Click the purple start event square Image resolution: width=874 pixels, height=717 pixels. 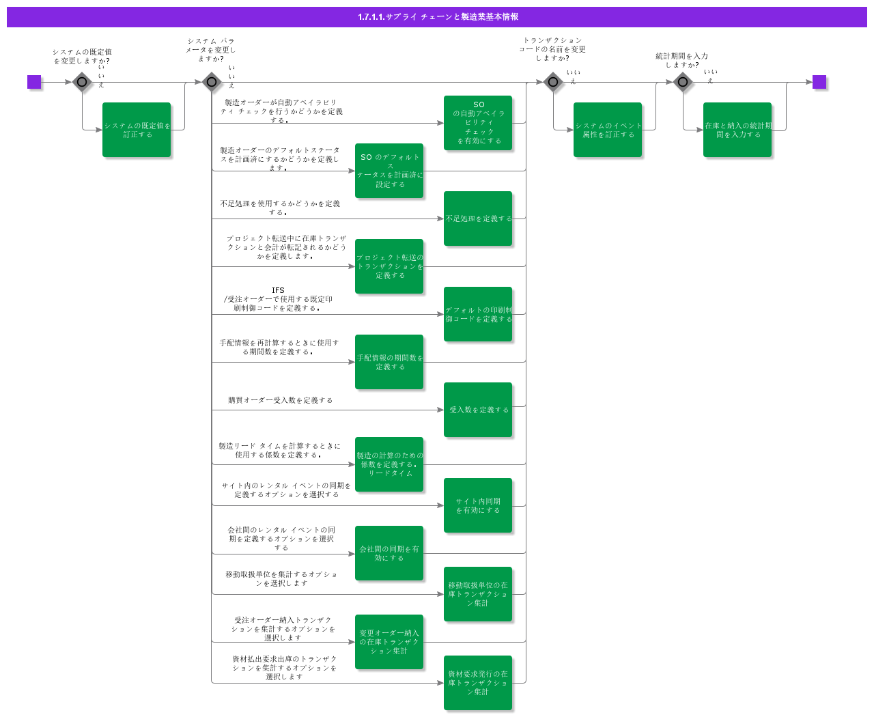[34, 82]
